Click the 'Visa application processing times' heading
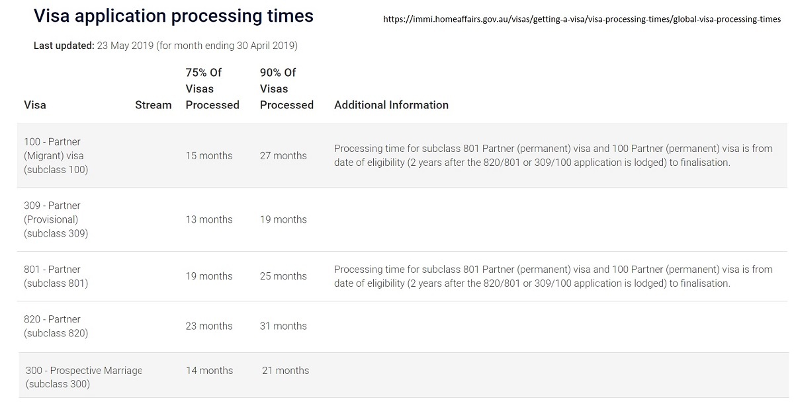The width and height of the screenshot is (794, 413). point(173,17)
